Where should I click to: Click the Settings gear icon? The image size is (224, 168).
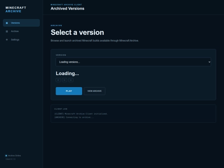(7, 40)
